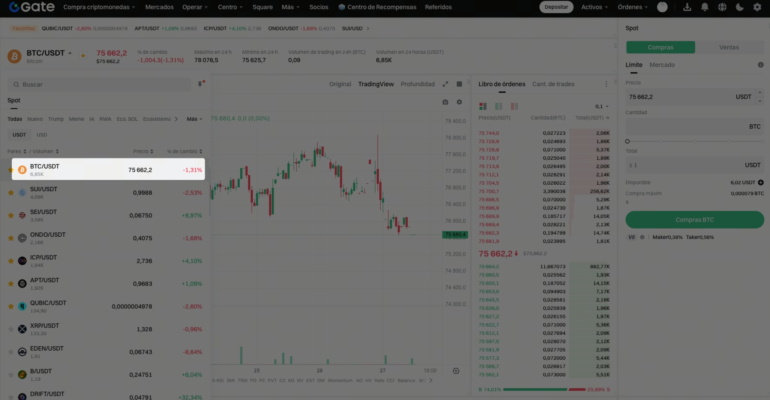Open the user avatar menu
Screen dimensions: 770x400
tap(662, 7)
